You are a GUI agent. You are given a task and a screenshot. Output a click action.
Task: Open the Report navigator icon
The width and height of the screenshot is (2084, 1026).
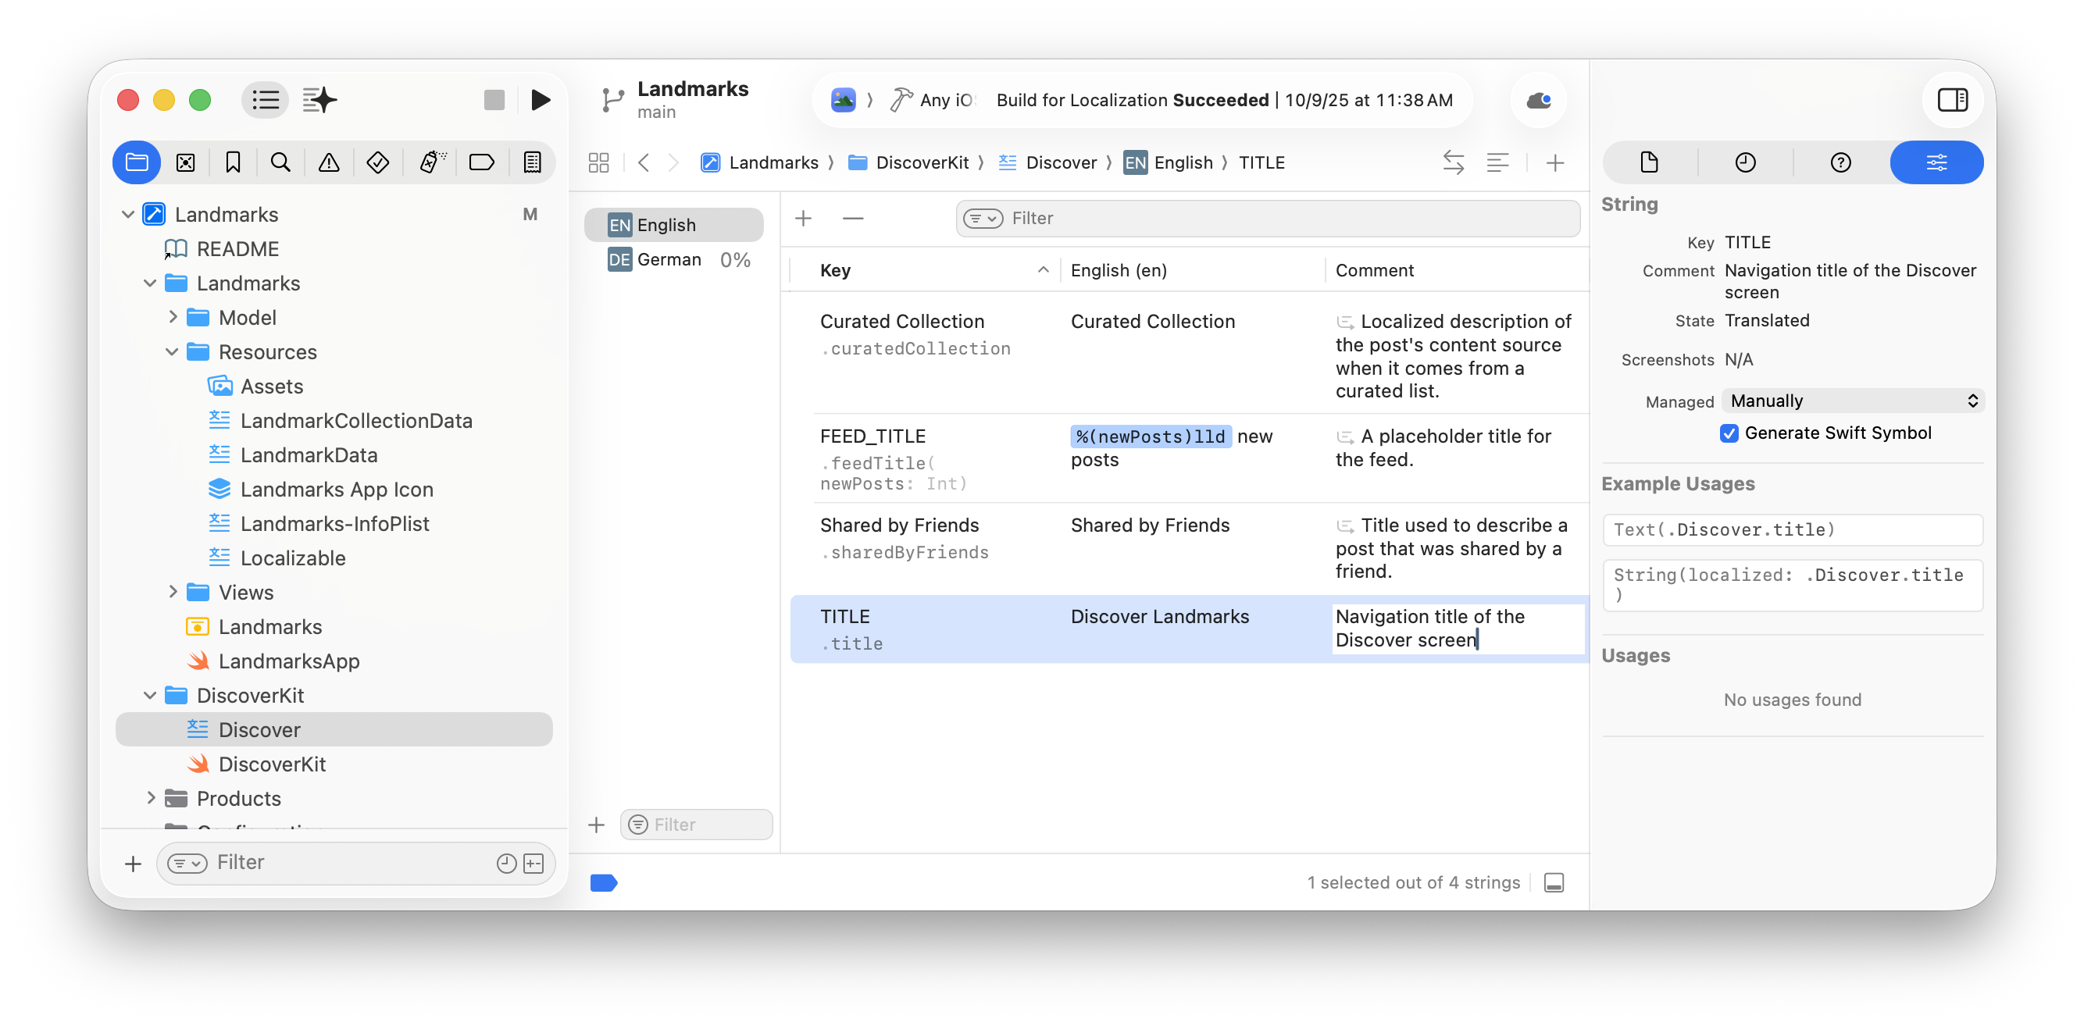tap(533, 162)
